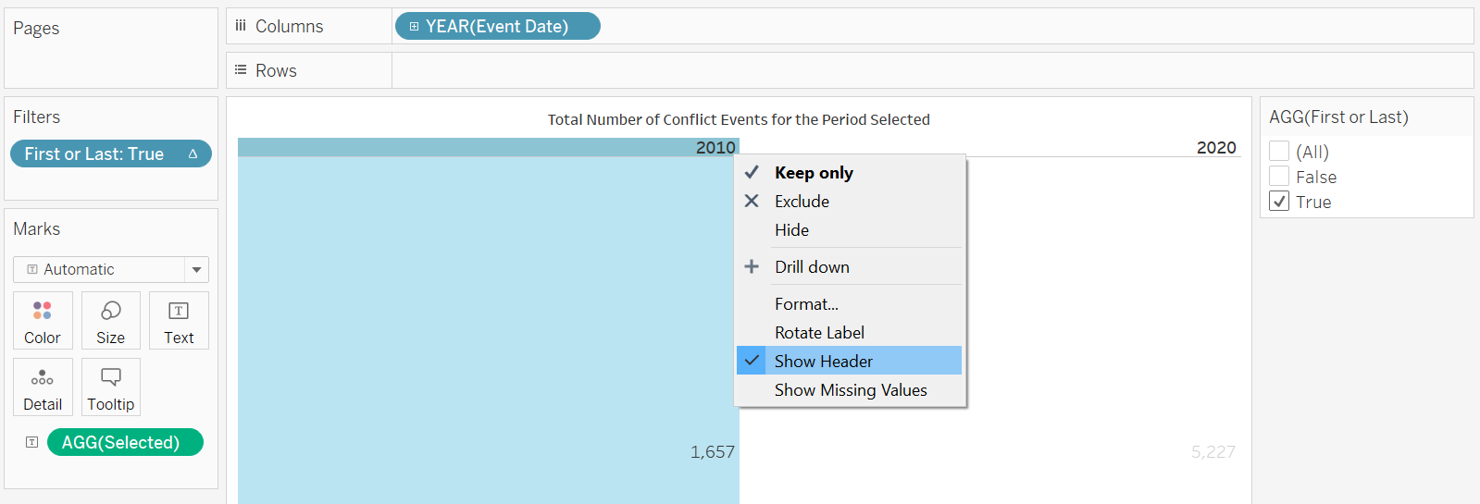
Task: Enable the False filter checkbox
Action: tap(1279, 177)
